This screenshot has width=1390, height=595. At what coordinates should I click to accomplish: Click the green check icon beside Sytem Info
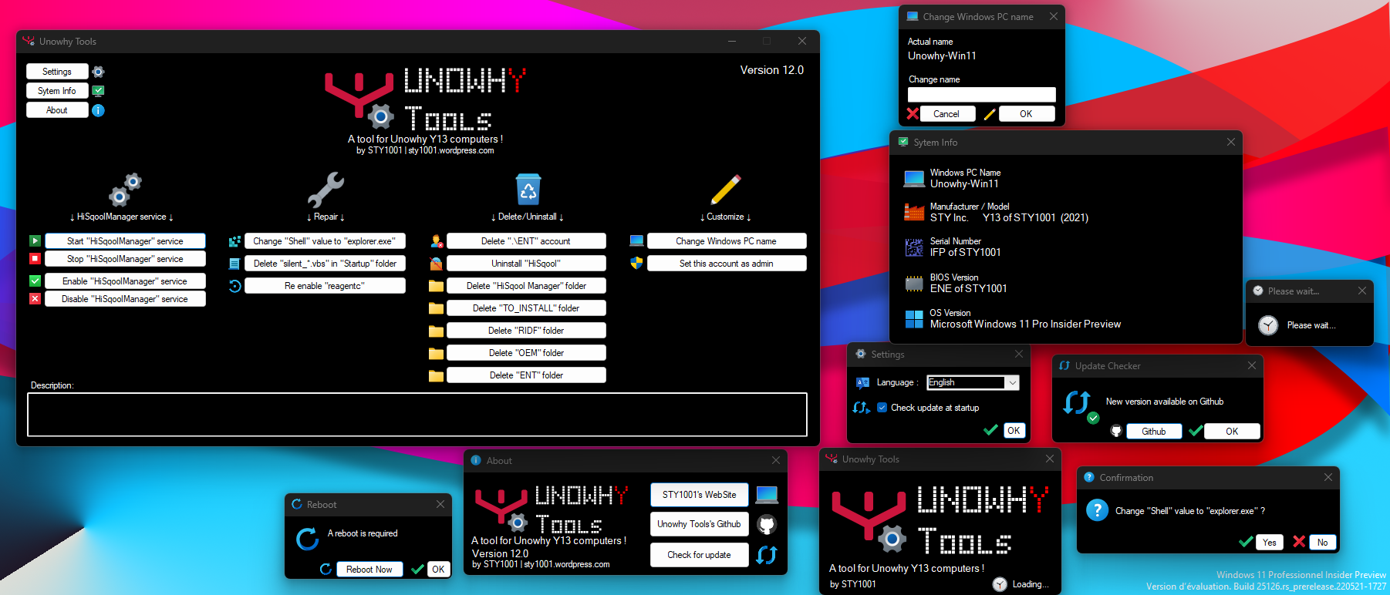click(x=98, y=91)
